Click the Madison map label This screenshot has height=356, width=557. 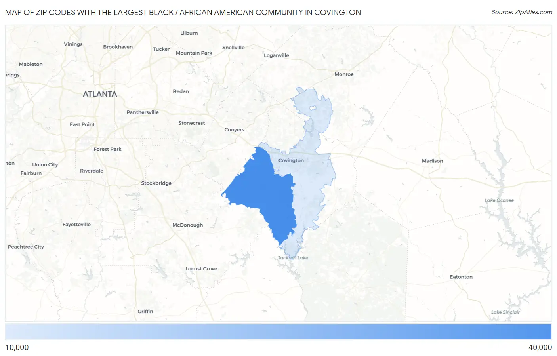tap(433, 161)
